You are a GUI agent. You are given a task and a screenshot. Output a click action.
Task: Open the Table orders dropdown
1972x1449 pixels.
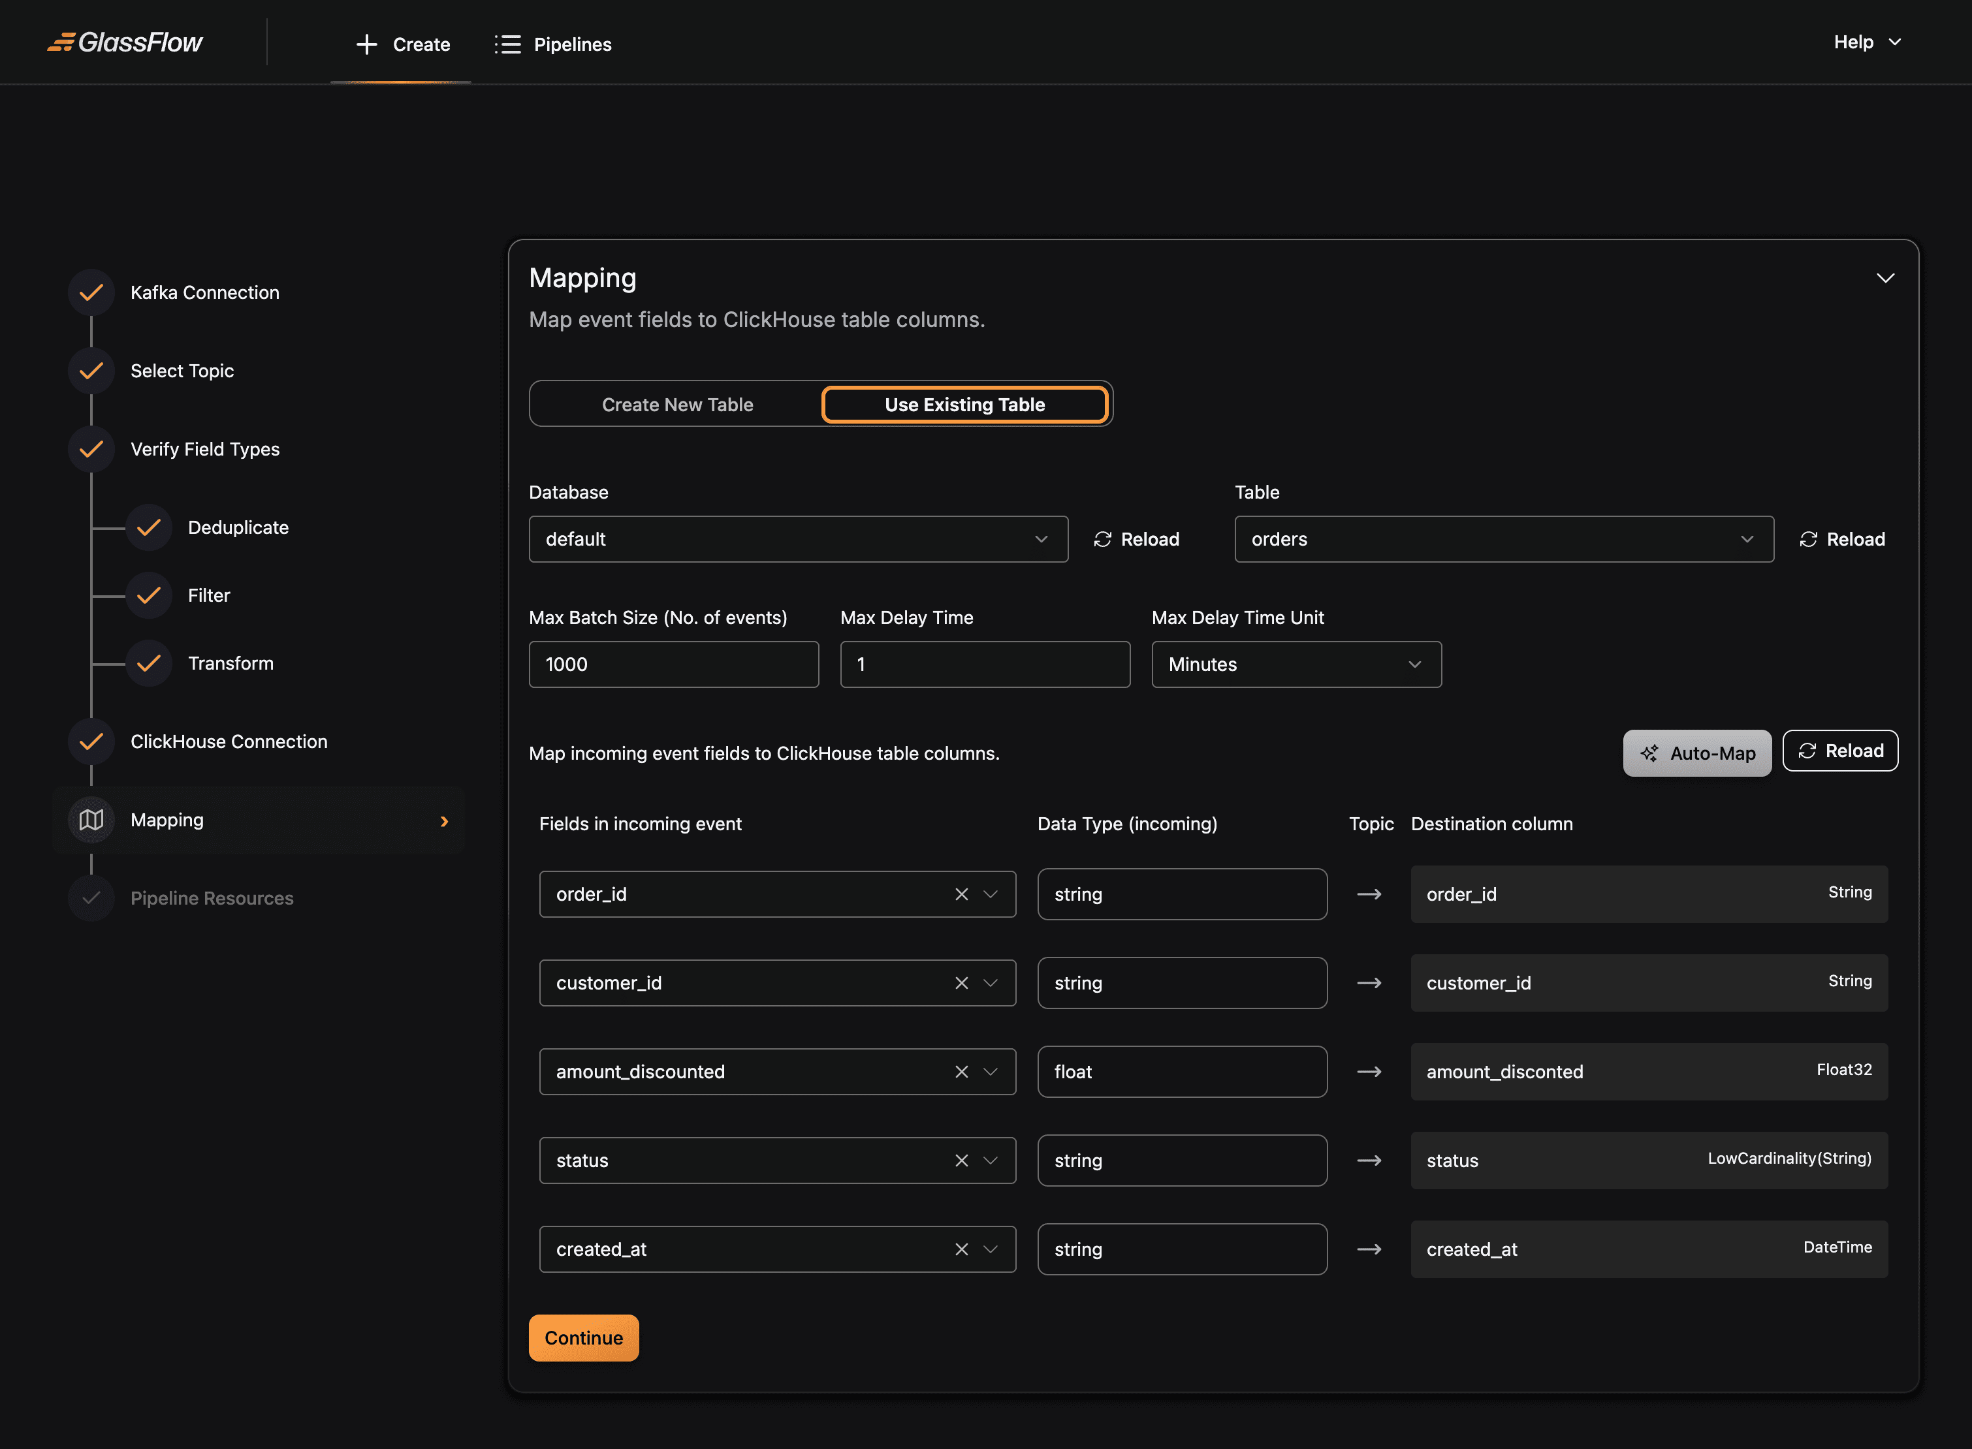click(1503, 539)
